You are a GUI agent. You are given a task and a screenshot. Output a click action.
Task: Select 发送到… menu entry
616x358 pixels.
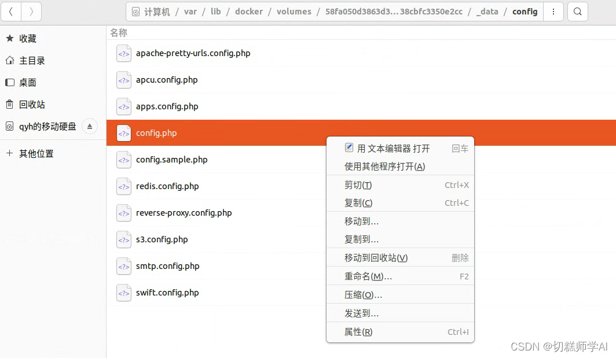point(400,313)
